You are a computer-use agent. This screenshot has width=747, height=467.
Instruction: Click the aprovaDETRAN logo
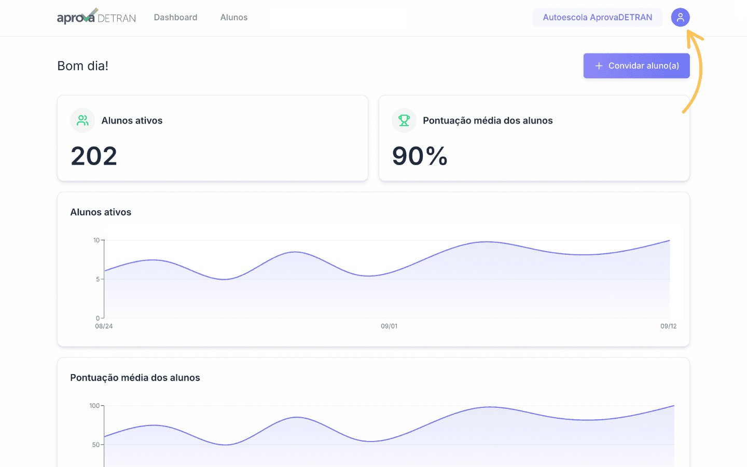96,17
